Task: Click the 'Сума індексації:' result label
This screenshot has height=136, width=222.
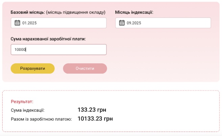Action: click(x=28, y=110)
